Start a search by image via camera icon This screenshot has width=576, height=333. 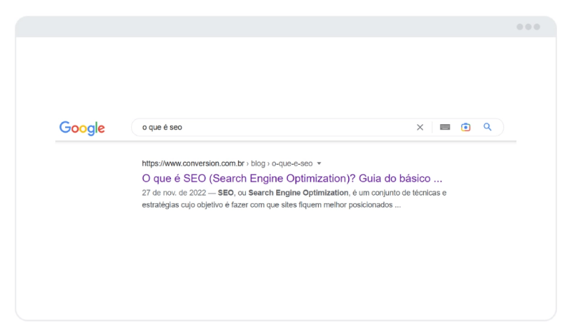[x=466, y=128]
